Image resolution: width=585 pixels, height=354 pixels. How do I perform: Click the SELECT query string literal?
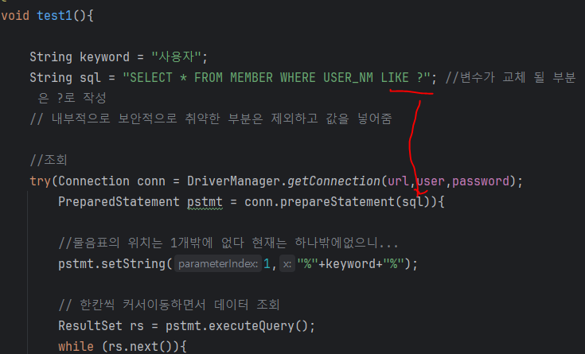point(276,78)
